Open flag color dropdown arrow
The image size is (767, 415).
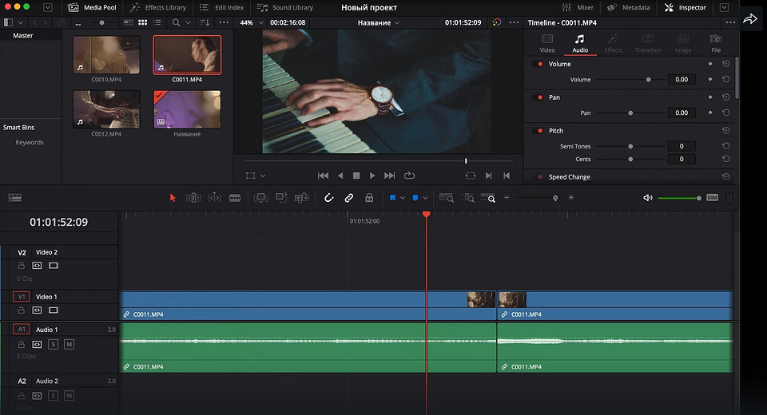click(x=403, y=198)
